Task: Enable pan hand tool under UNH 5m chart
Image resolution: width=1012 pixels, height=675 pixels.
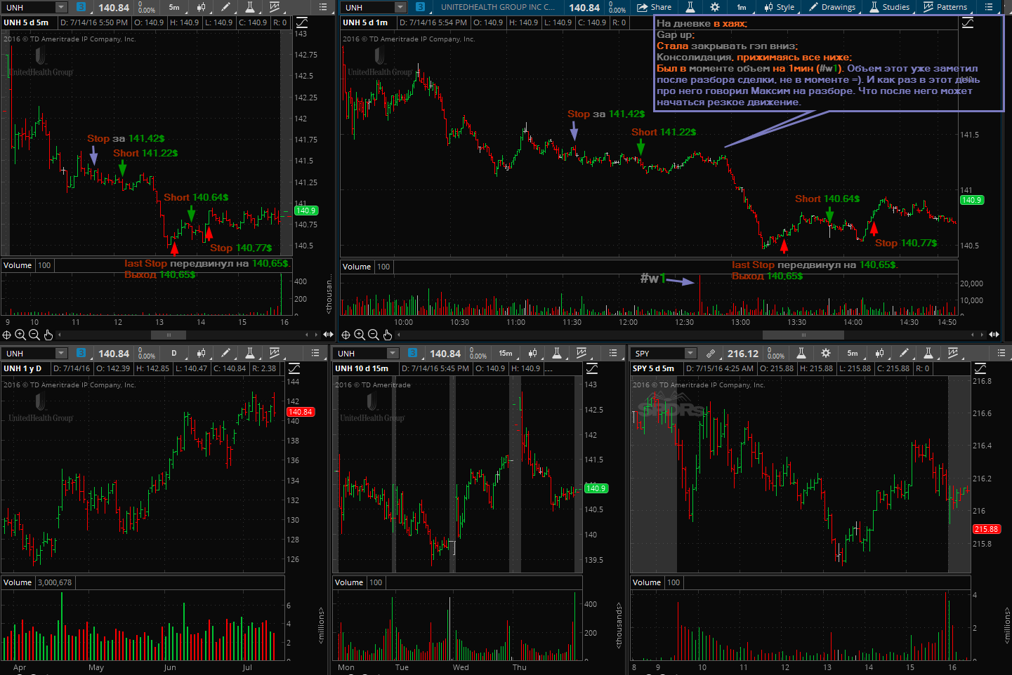Action: [48, 335]
